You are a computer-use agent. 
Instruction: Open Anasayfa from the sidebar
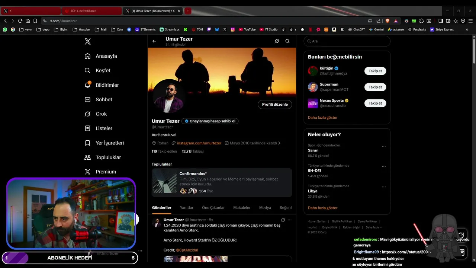click(x=101, y=56)
